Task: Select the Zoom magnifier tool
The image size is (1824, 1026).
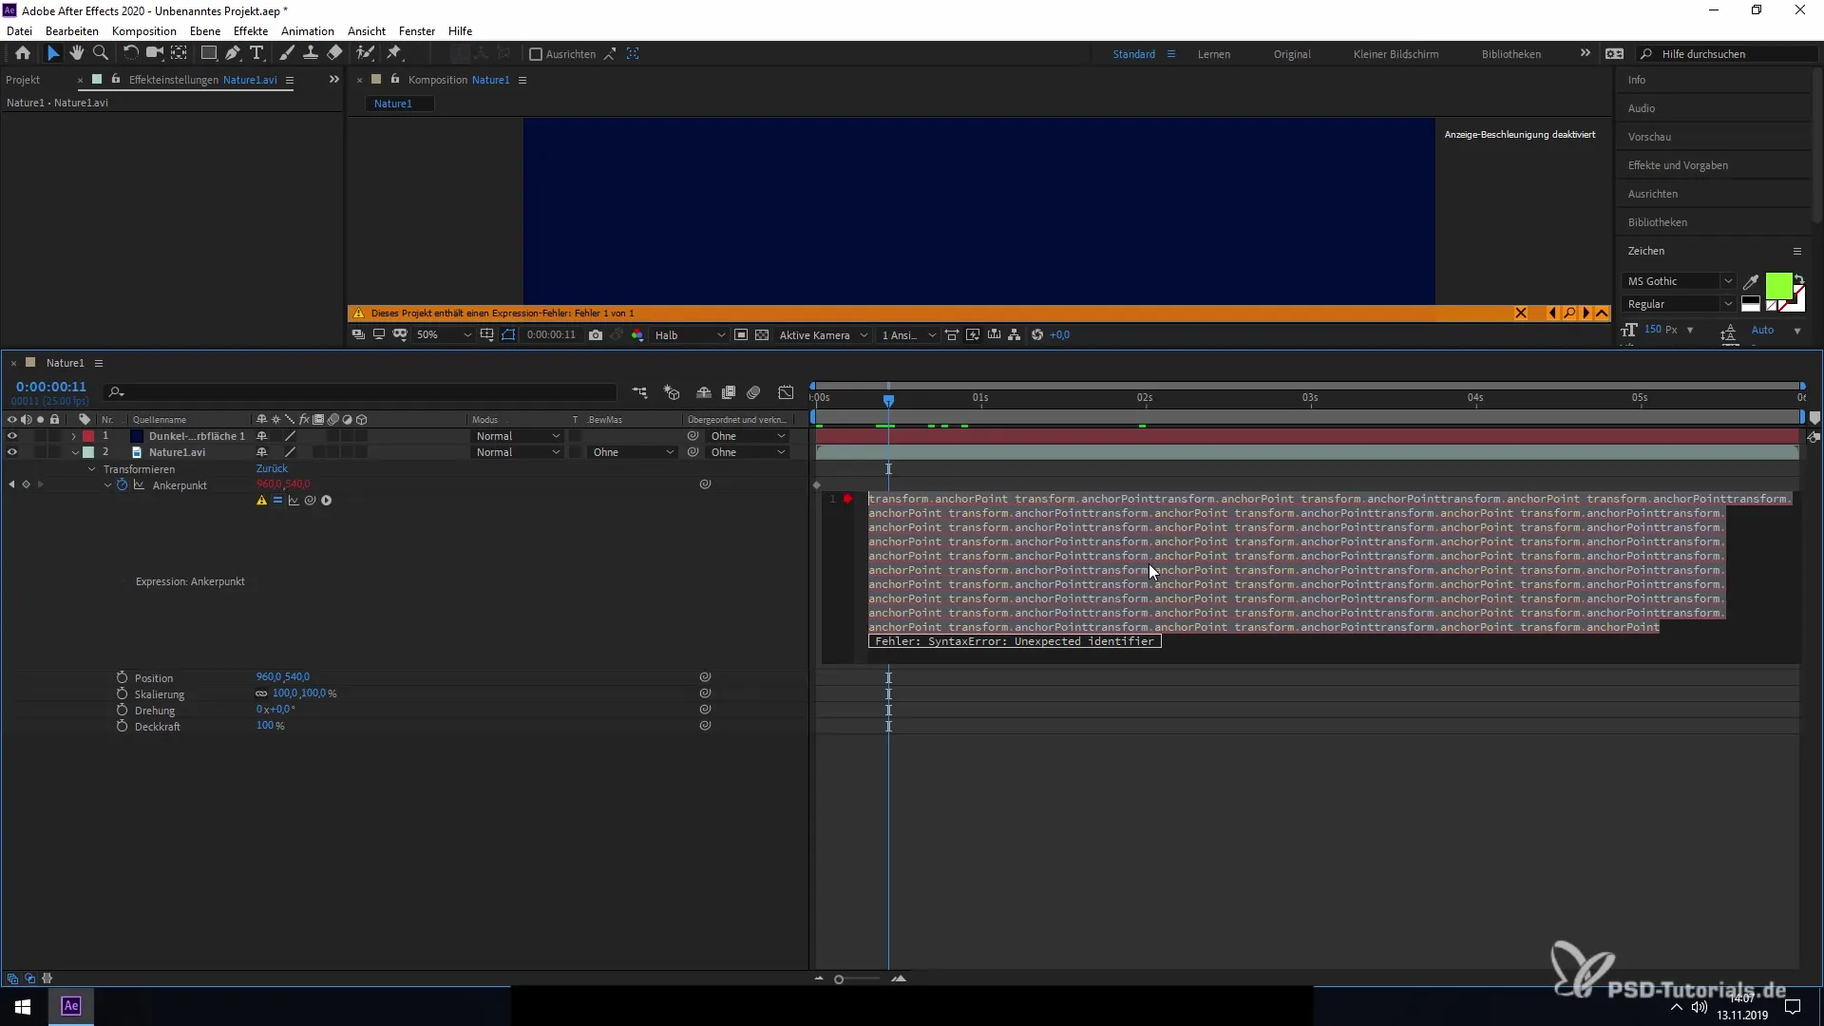Action: click(101, 54)
